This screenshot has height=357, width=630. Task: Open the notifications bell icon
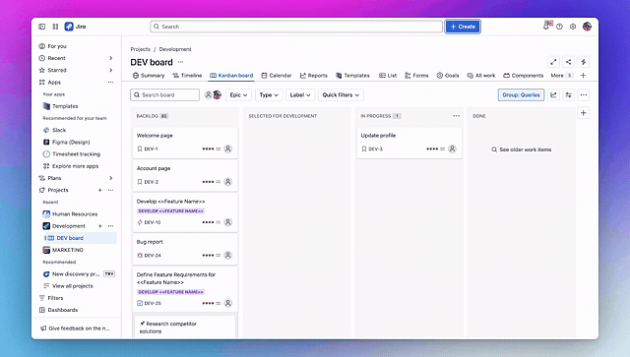pyautogui.click(x=546, y=27)
